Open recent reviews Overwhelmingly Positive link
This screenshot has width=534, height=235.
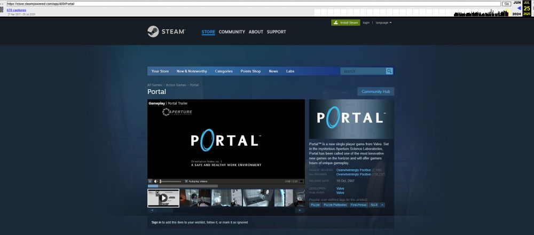(354, 170)
